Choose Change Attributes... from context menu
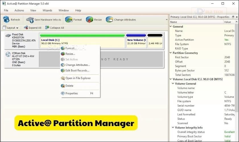The width and height of the screenshot is (239, 142). point(80,65)
